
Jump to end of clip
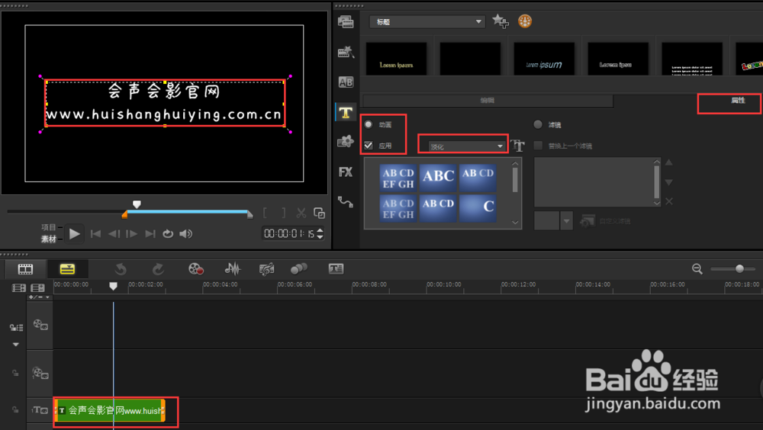coord(150,234)
